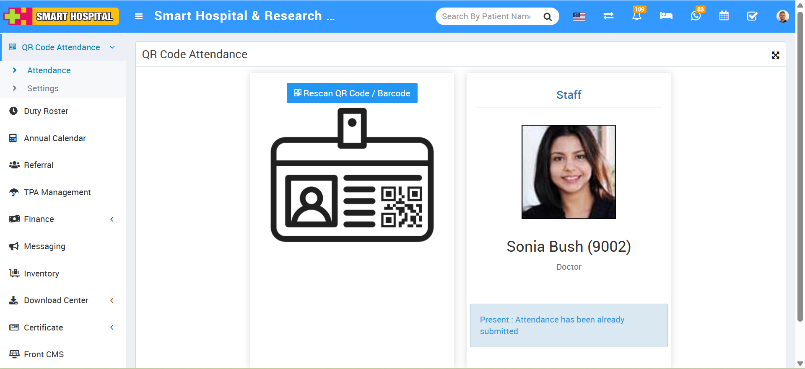Click the Finance money icon
805x369 pixels.
pos(14,219)
